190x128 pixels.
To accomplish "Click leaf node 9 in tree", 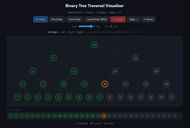I will point(58,97).
